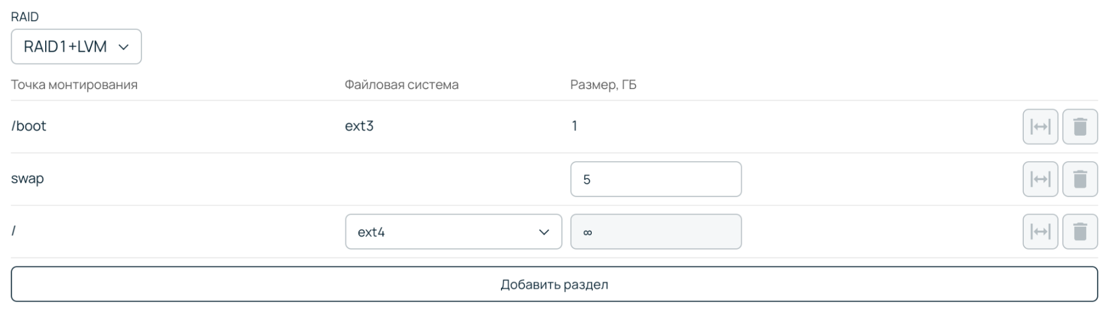Image resolution: width=1114 pixels, height=323 pixels.
Task: Click the /boot mount point text
Action: tap(28, 126)
